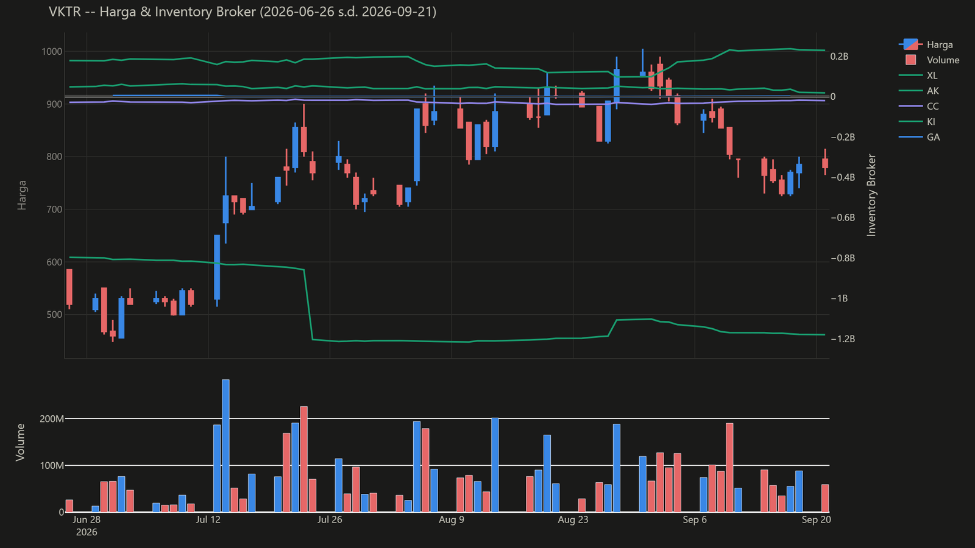Click the Jul 26 date tick label
The image size is (975, 548).
[x=330, y=519]
